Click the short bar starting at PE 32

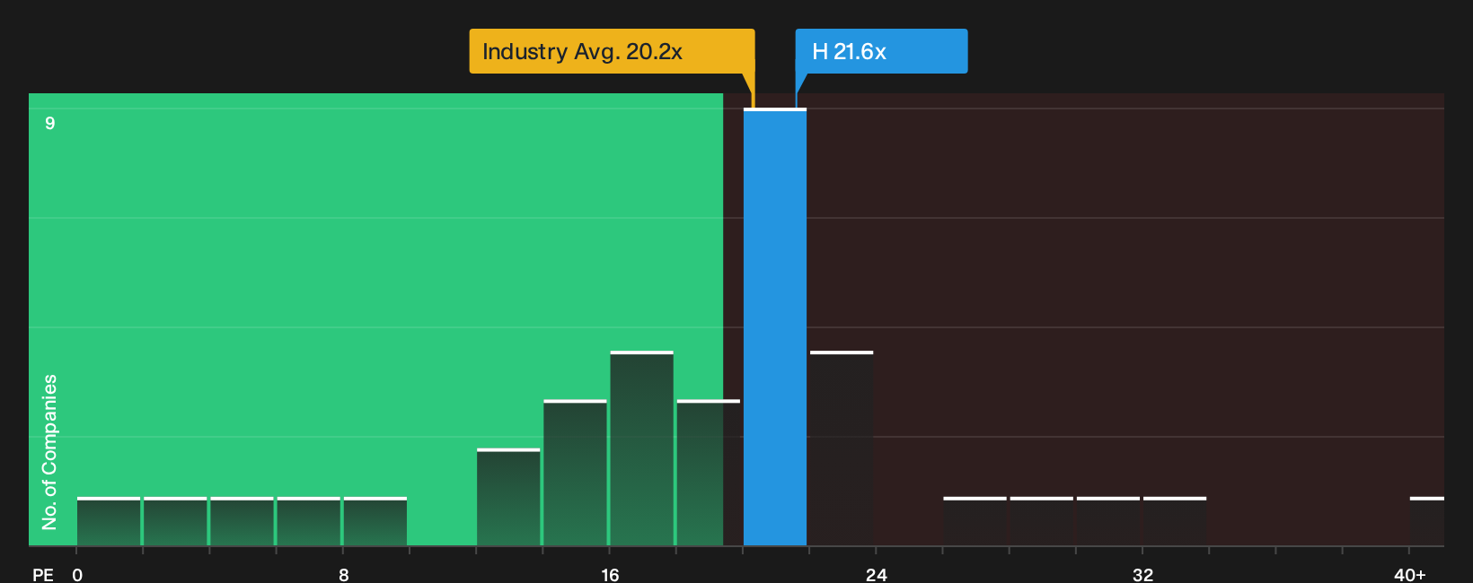tap(1175, 521)
